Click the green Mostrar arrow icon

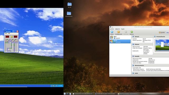click(x=132, y=32)
